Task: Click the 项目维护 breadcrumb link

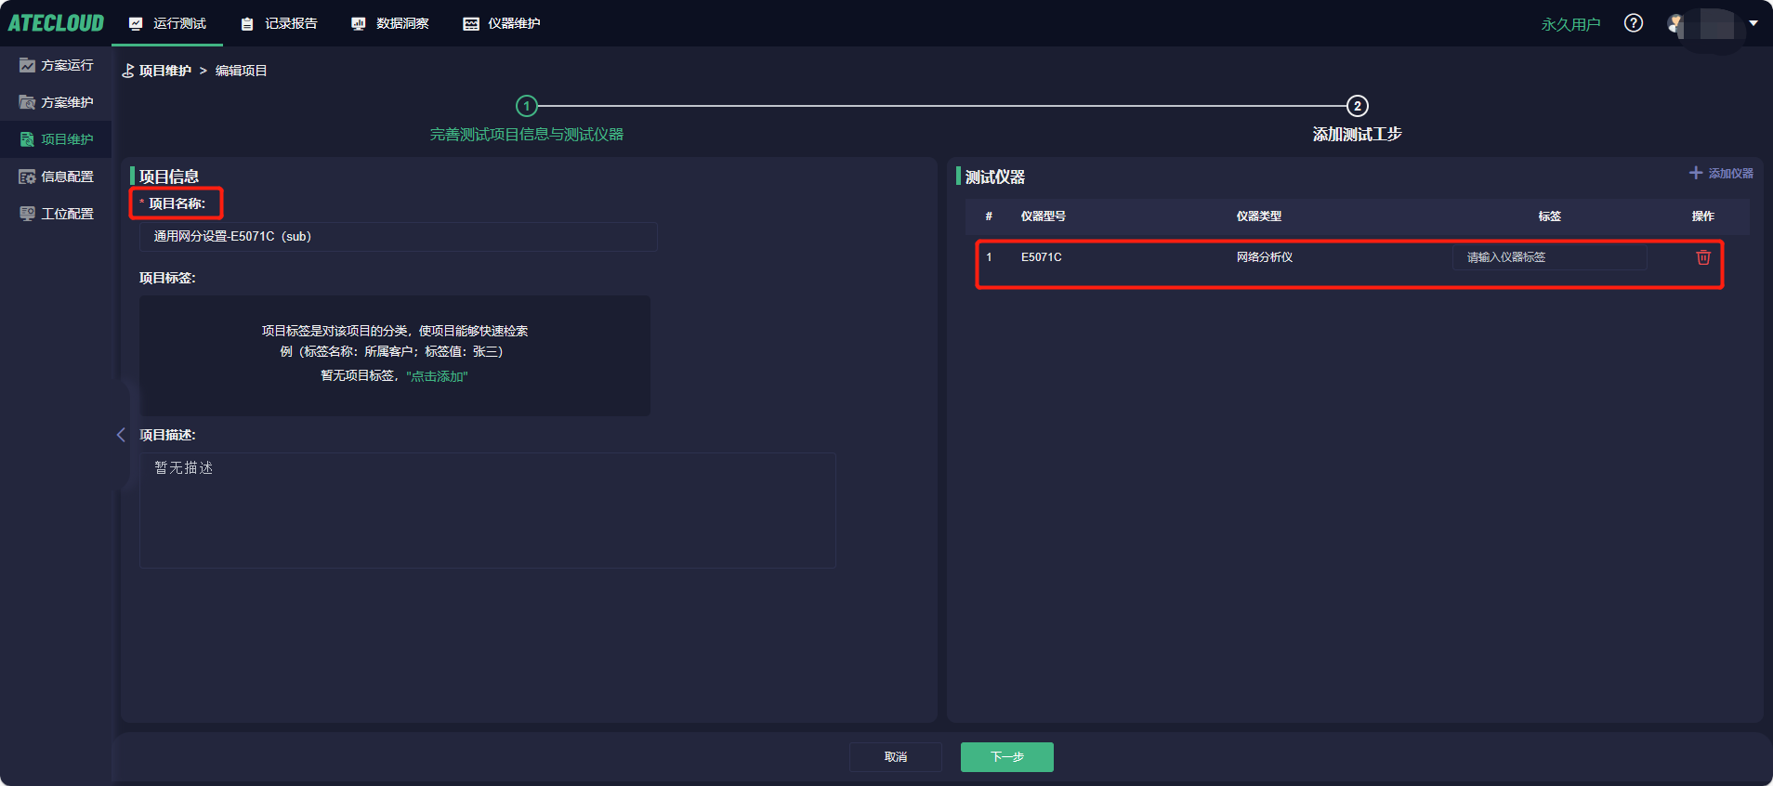Action: point(165,71)
